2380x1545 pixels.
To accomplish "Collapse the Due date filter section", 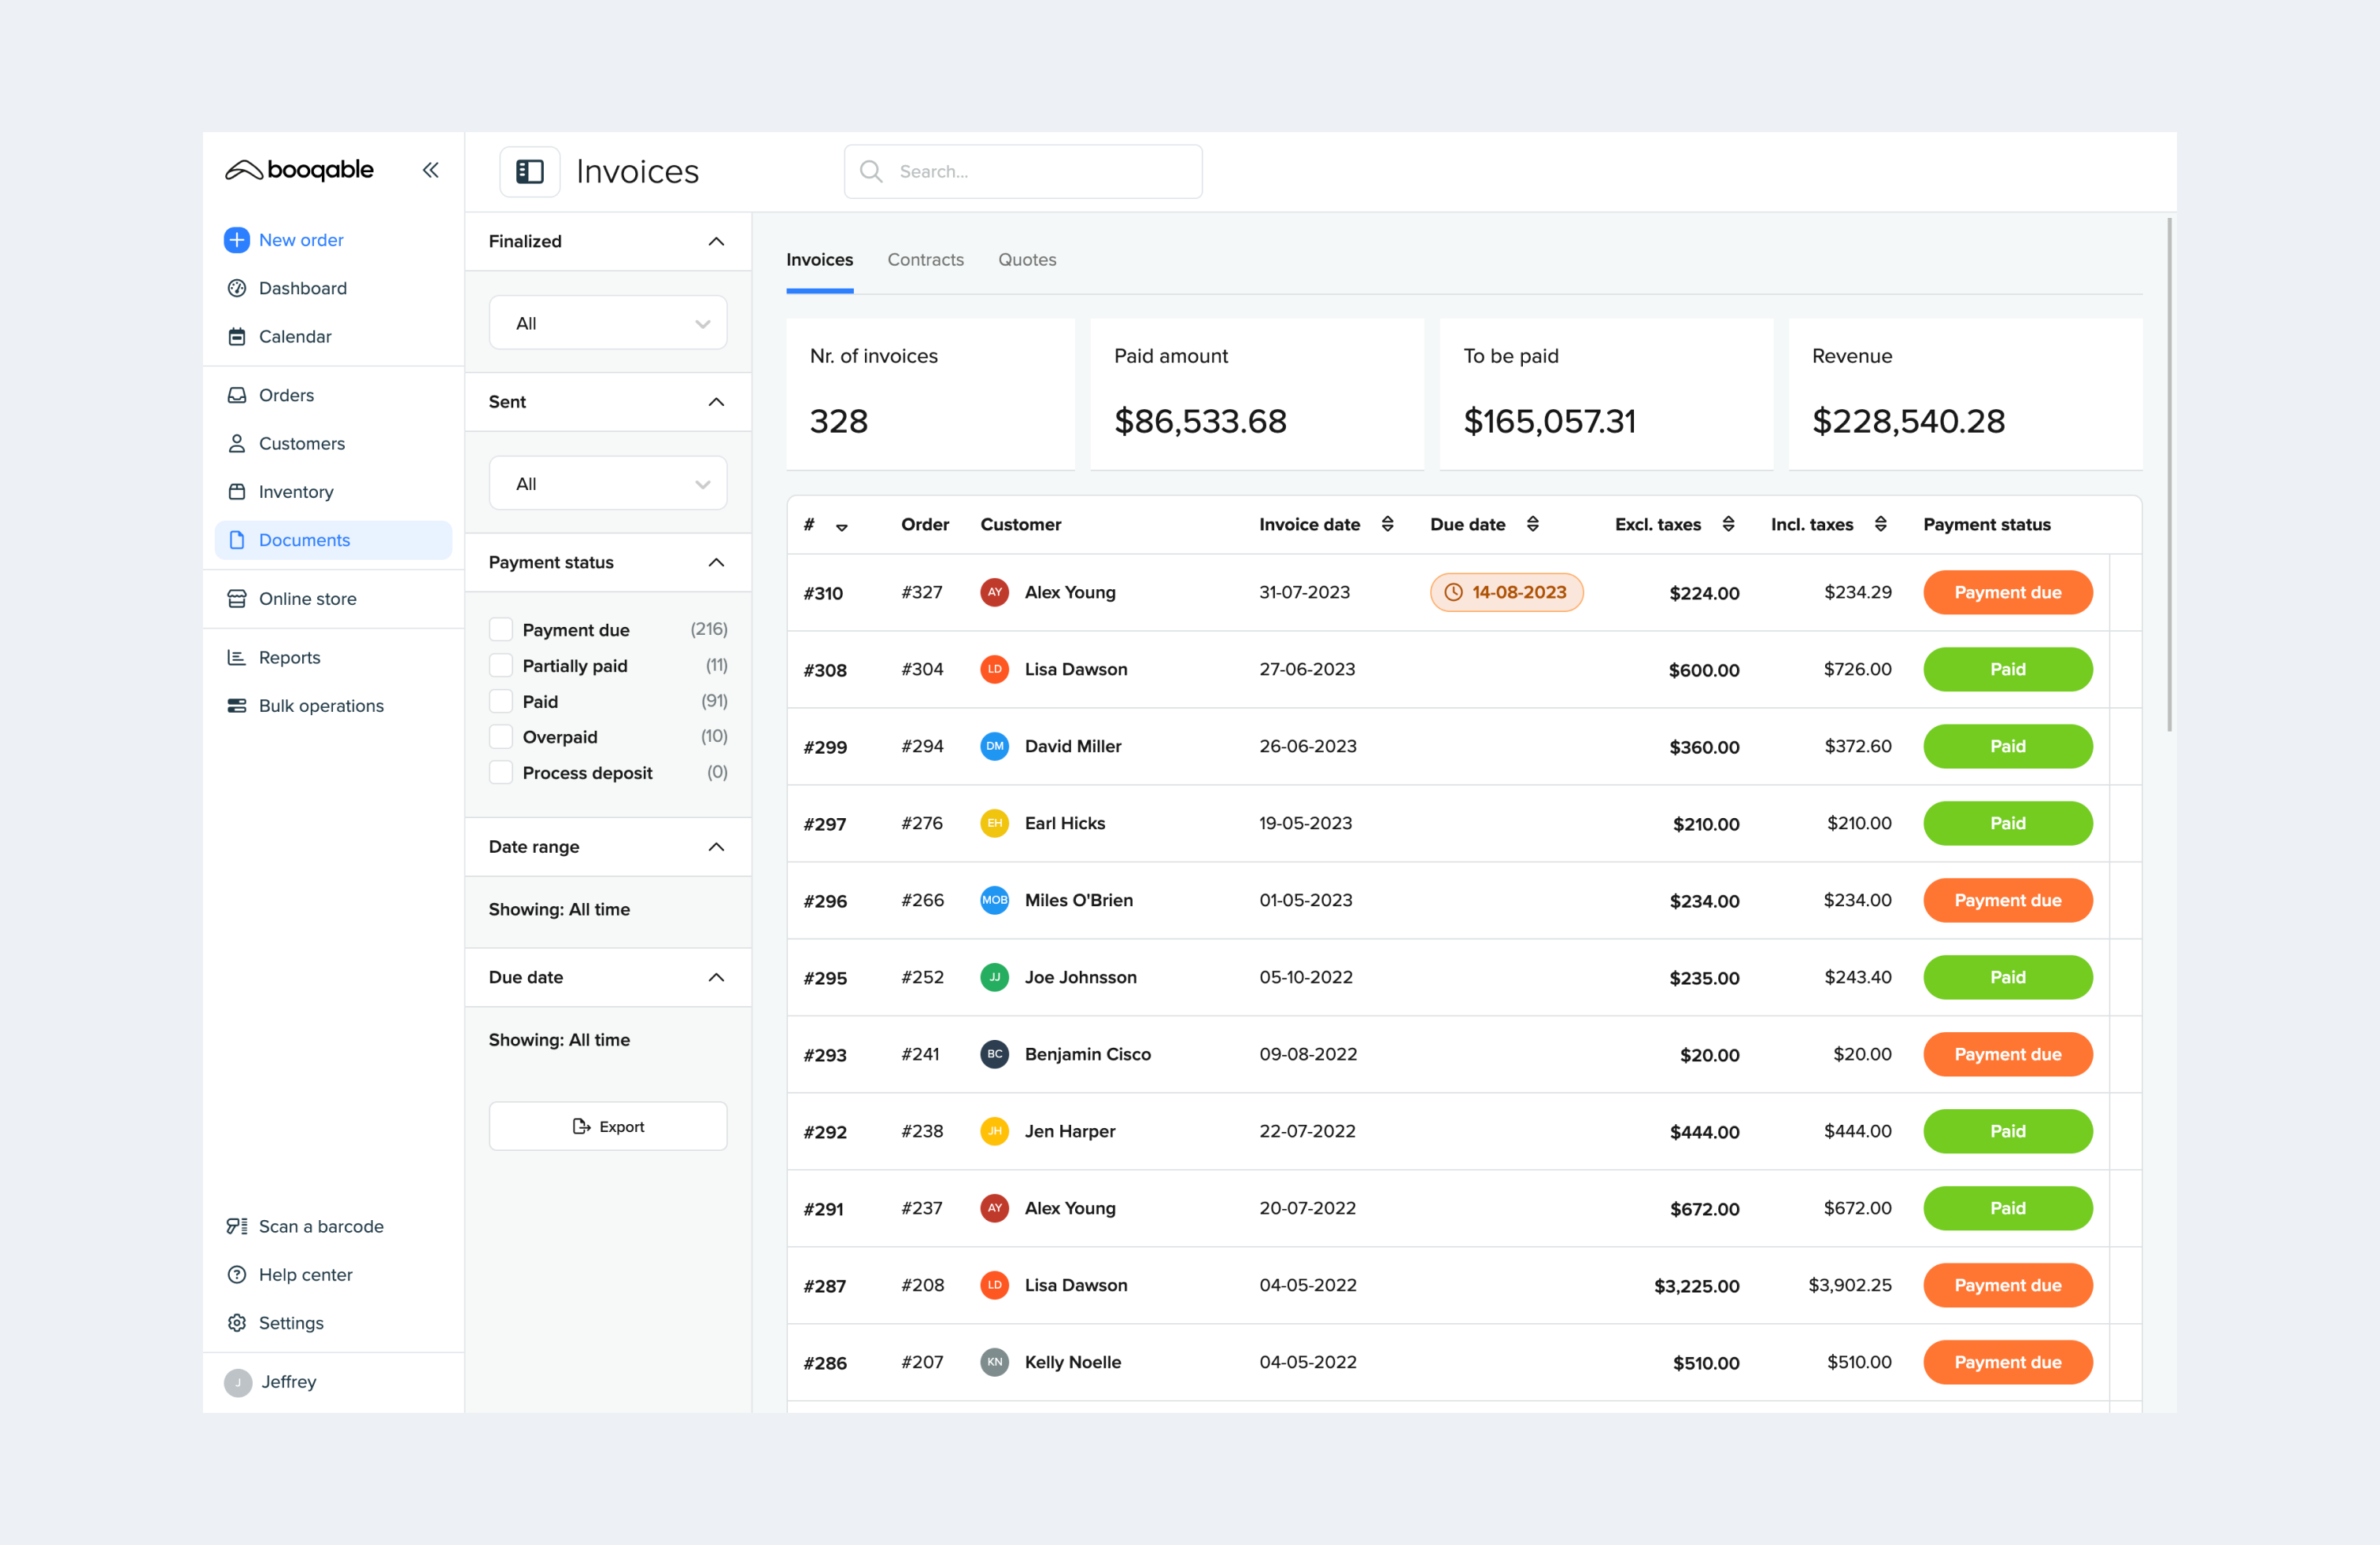I will [716, 976].
